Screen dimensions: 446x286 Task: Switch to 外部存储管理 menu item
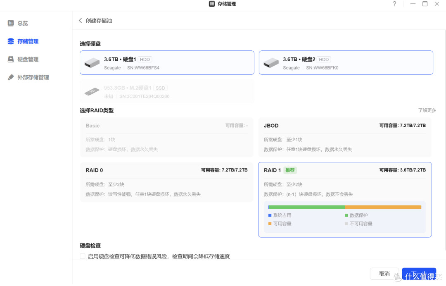coord(33,77)
